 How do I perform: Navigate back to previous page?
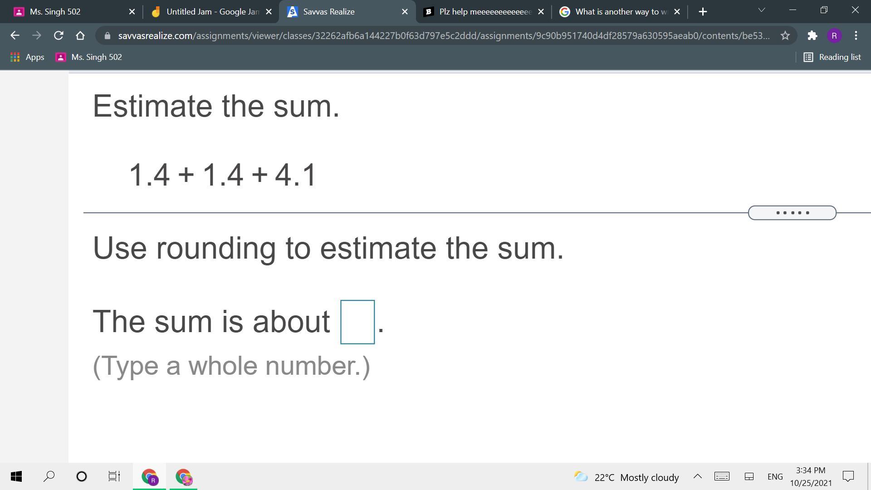pyautogui.click(x=15, y=35)
